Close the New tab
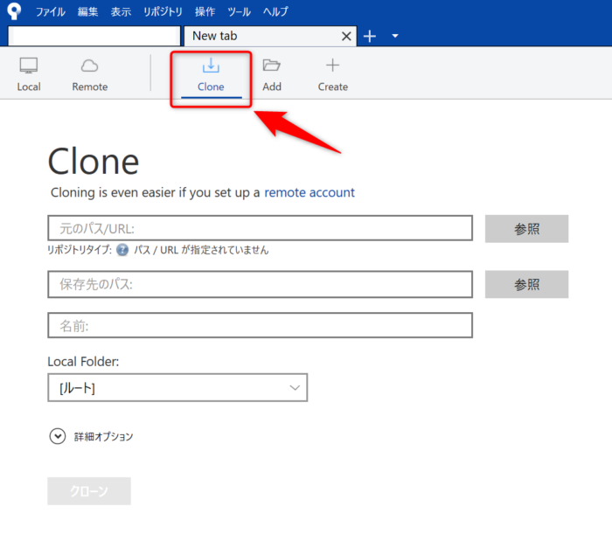The image size is (612, 534). pos(346,36)
